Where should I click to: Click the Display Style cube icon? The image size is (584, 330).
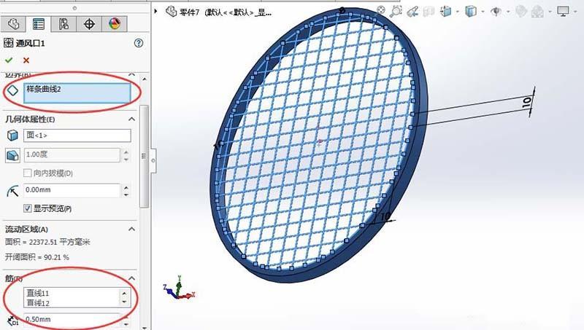tap(471, 12)
